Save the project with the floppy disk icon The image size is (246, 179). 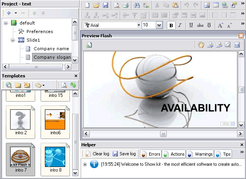click(105, 5)
